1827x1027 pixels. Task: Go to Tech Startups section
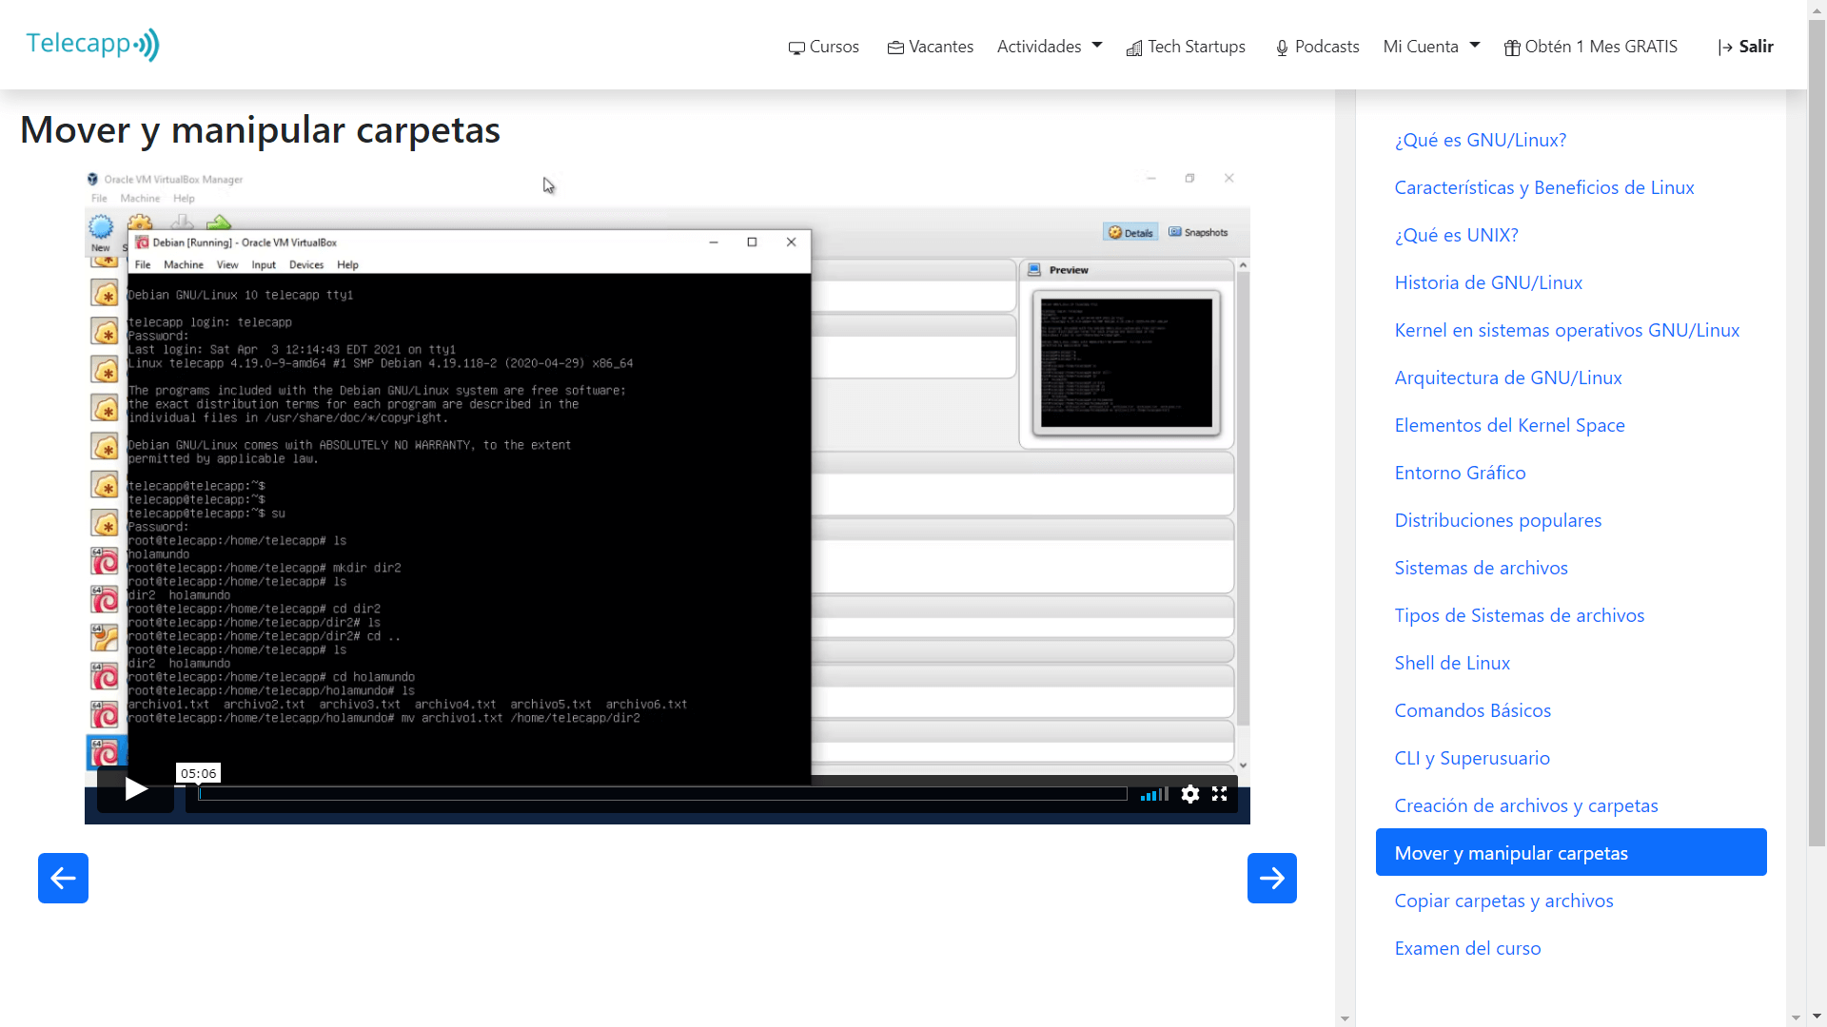pyautogui.click(x=1186, y=47)
